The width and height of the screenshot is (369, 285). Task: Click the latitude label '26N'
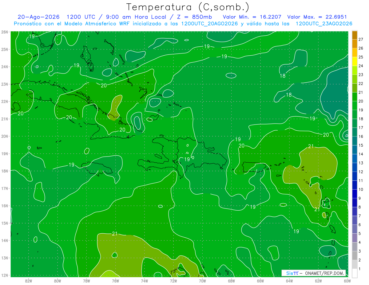point(5,32)
